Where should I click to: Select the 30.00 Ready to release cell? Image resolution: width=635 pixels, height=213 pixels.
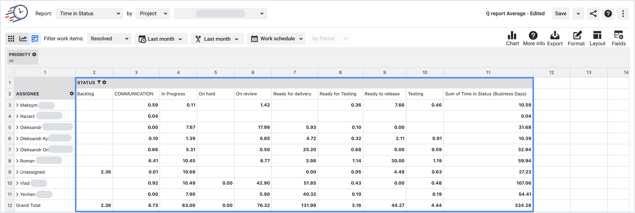tap(384, 161)
